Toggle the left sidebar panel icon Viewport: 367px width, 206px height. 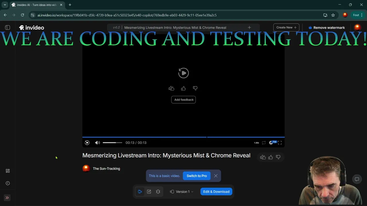click(x=8, y=27)
